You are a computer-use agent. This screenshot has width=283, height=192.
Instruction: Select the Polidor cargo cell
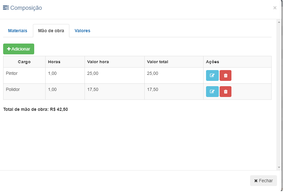[13, 89]
